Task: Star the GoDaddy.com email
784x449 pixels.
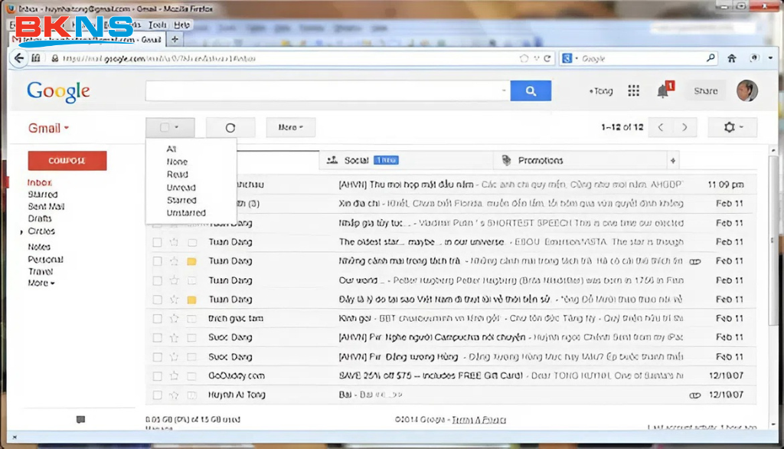Action: coord(175,376)
